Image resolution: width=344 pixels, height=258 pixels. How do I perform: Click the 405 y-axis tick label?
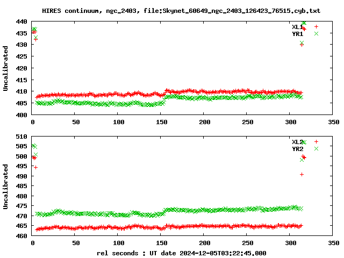(x=21, y=103)
